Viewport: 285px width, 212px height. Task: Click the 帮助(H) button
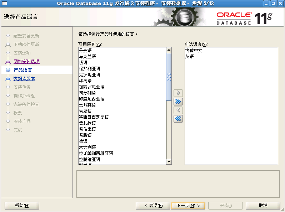[22, 206]
